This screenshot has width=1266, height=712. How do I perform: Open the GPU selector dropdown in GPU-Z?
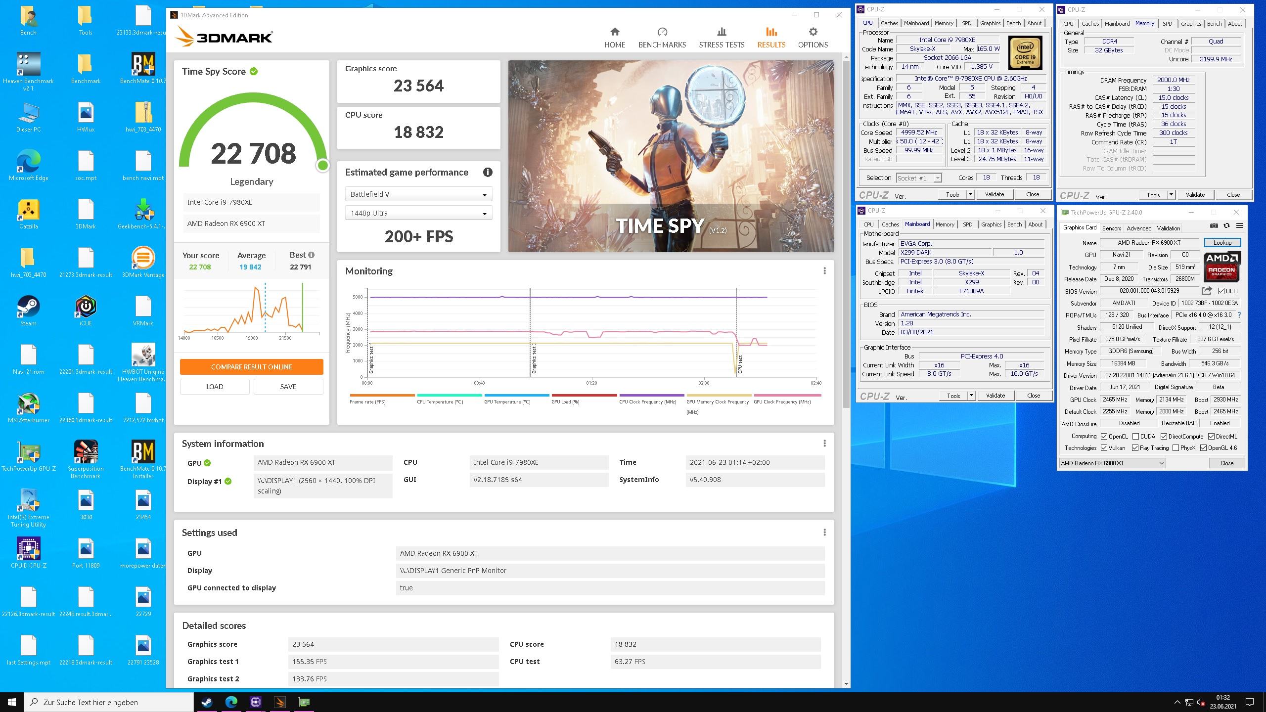tap(1112, 463)
